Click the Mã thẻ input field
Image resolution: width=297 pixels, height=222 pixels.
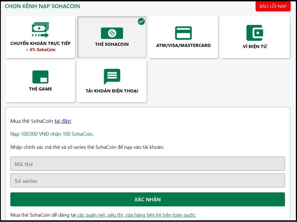coord(148,164)
